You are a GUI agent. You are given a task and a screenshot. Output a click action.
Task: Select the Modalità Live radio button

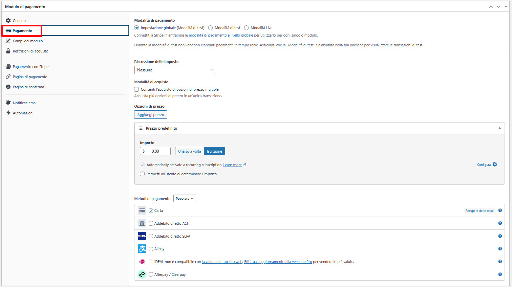(x=246, y=28)
